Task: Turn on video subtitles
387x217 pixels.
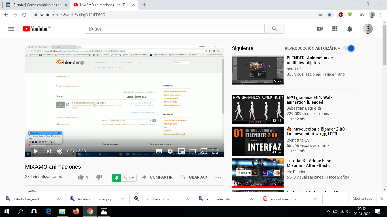Action: click(x=159, y=151)
